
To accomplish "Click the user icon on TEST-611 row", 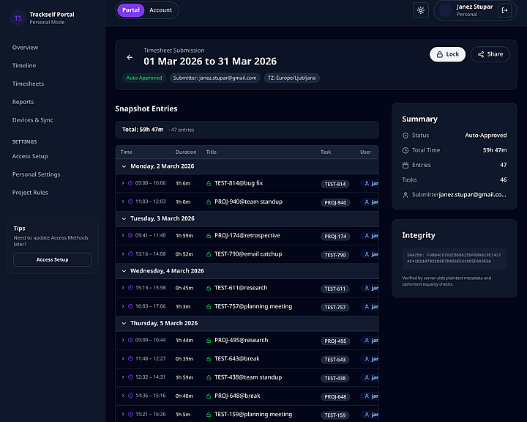I will click(367, 288).
